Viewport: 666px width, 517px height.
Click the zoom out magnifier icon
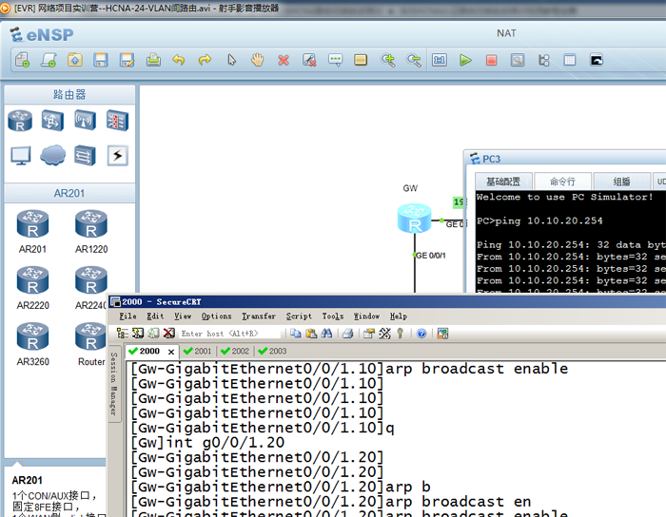413,60
